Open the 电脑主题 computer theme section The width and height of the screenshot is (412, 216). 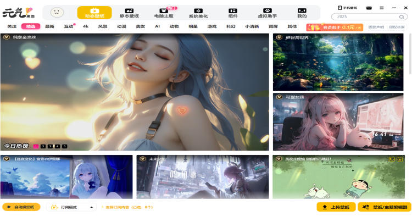coord(164,13)
